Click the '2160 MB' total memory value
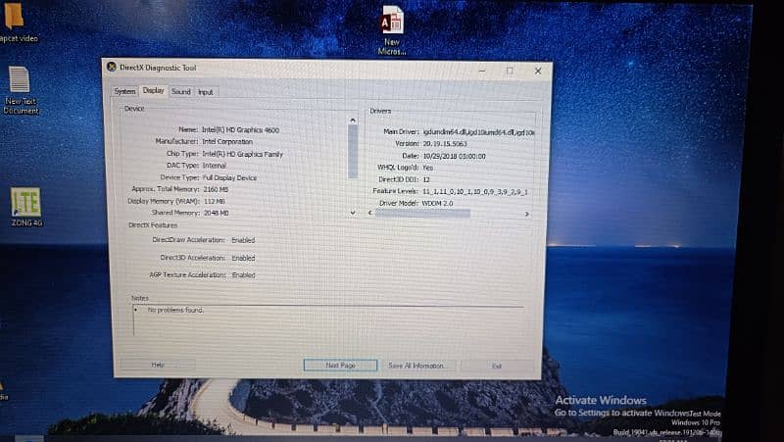The height and width of the screenshot is (442, 784). point(216,189)
